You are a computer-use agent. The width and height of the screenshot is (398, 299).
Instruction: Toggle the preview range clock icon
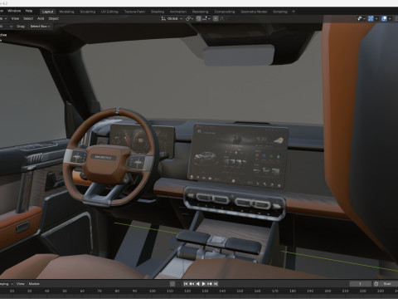(376, 284)
